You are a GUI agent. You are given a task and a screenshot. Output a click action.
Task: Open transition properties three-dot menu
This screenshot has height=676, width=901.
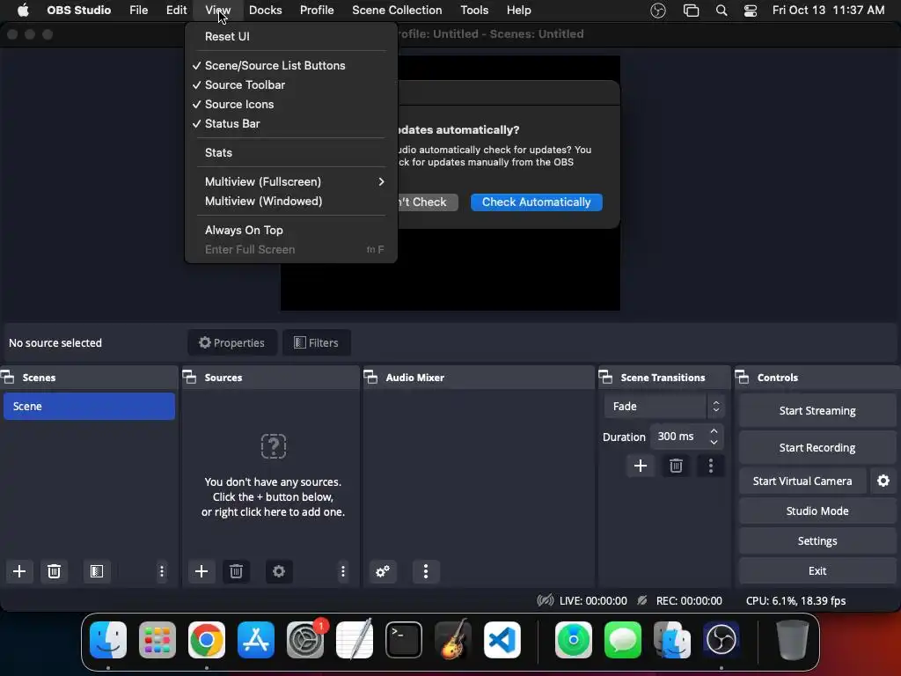(x=711, y=466)
